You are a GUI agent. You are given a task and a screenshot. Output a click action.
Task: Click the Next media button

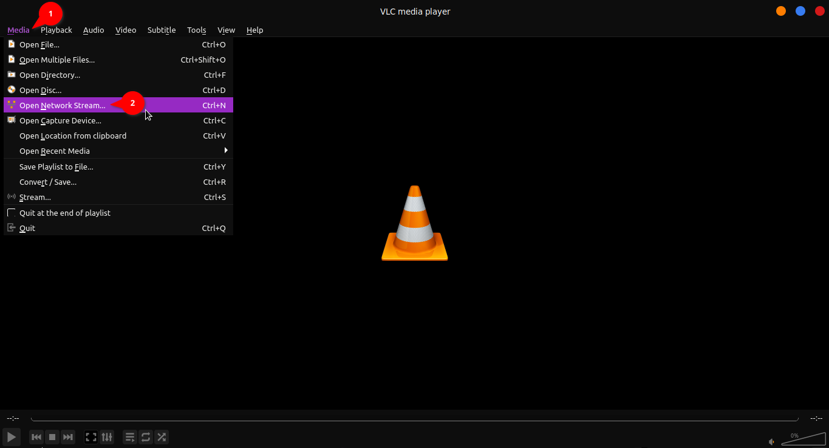(68, 436)
